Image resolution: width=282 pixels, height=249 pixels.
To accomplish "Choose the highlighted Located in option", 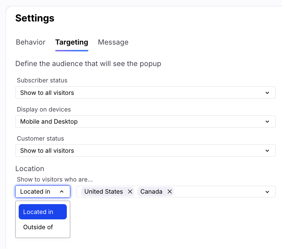I will [42, 212].
